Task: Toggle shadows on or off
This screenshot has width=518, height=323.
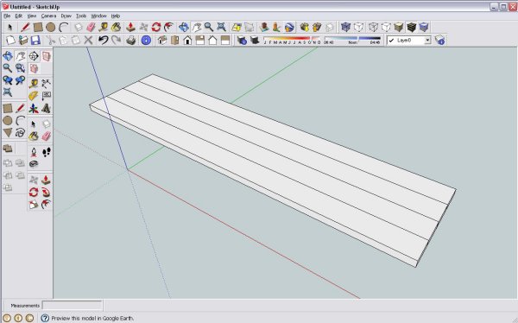Action: (x=255, y=41)
